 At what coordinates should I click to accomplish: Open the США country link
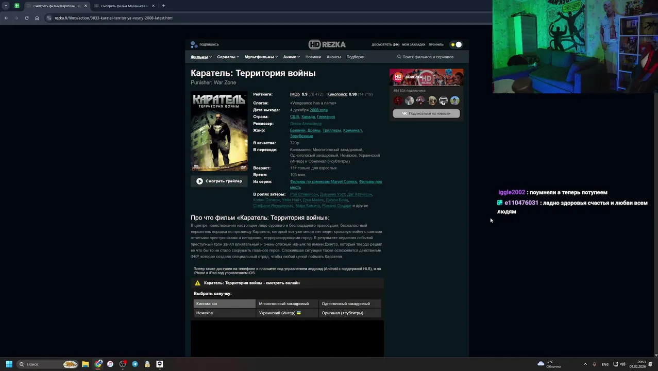[x=294, y=116]
